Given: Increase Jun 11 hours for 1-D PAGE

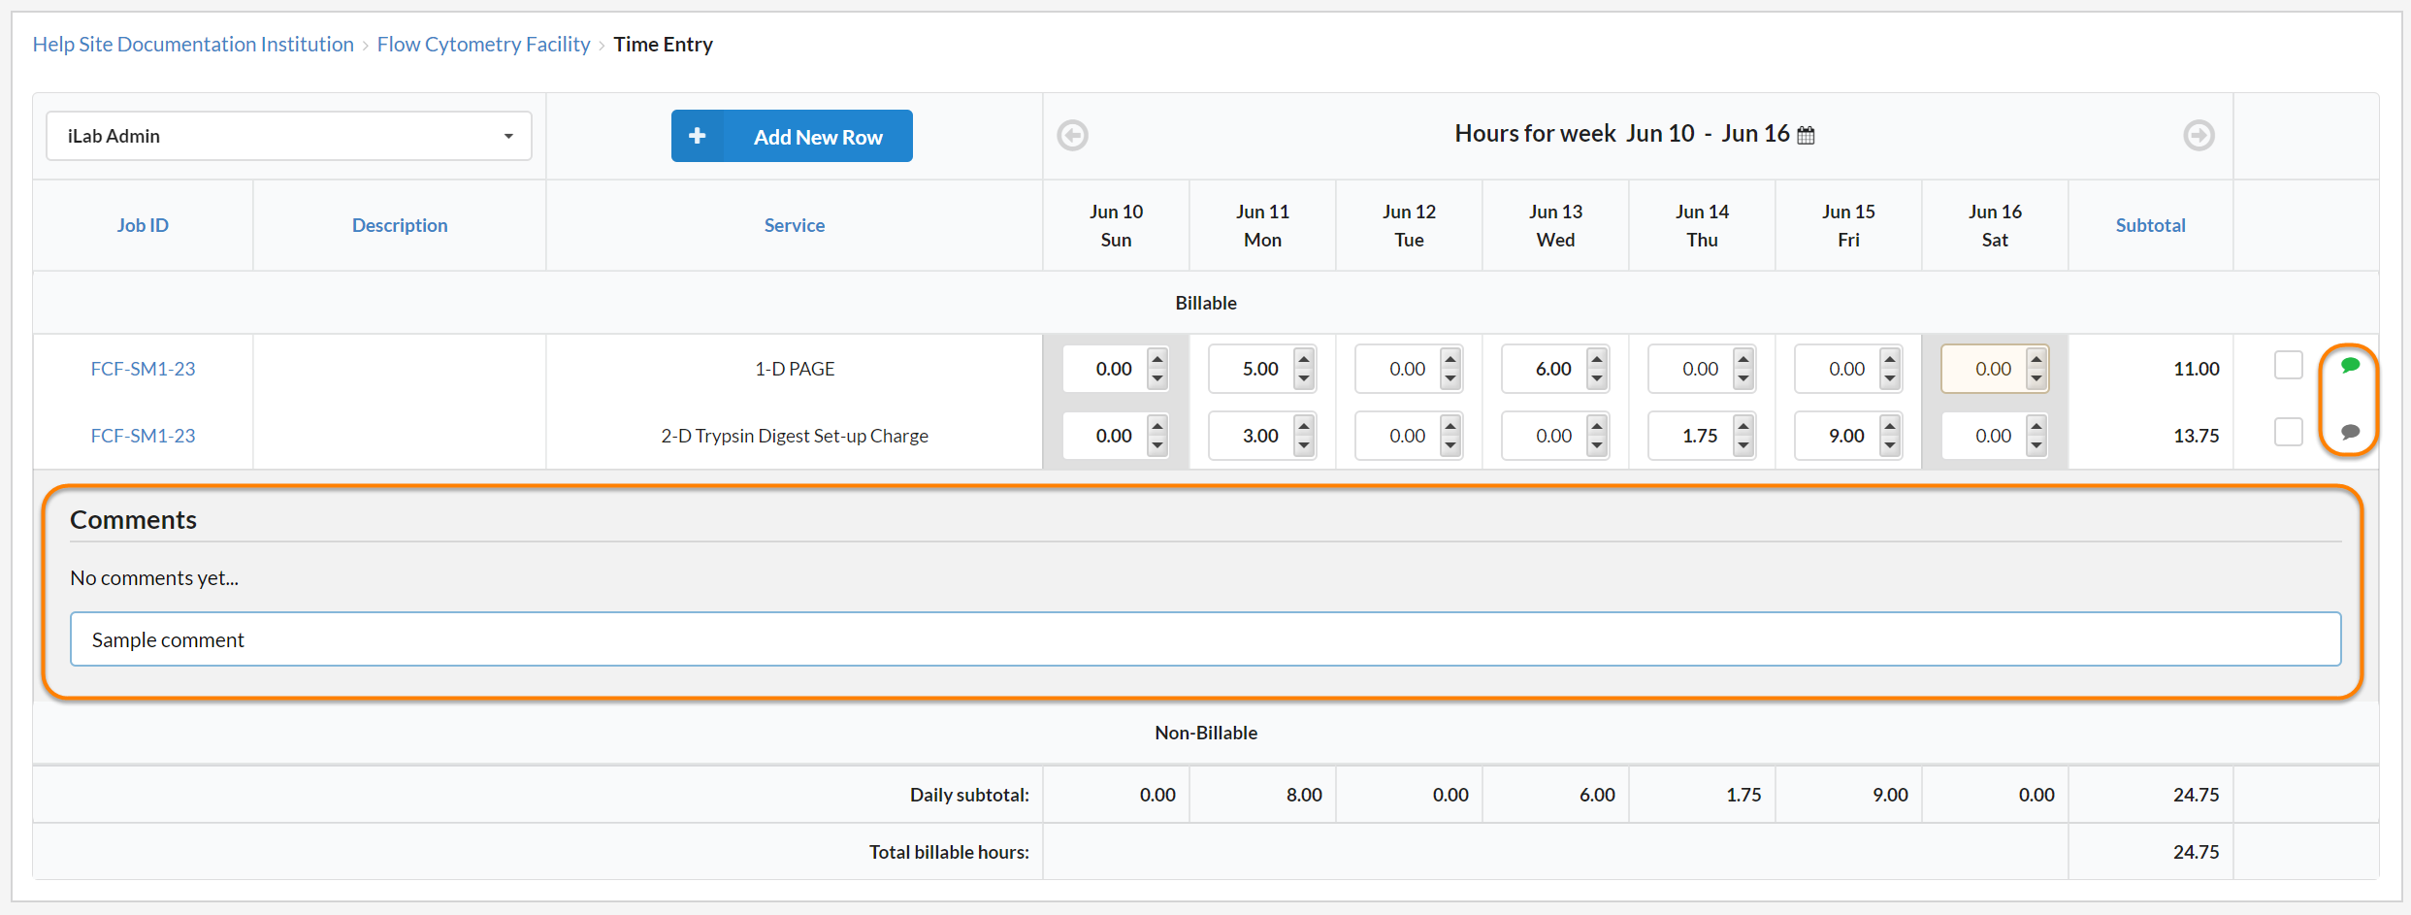Looking at the screenshot, I should (x=1304, y=359).
